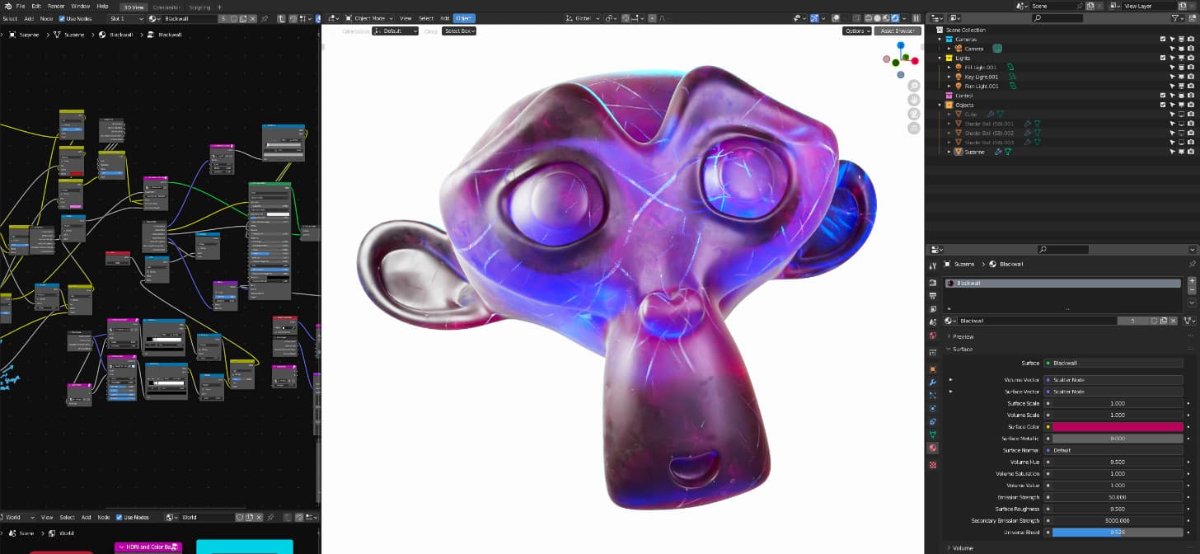Open Texture checkered properties tab

click(932, 465)
